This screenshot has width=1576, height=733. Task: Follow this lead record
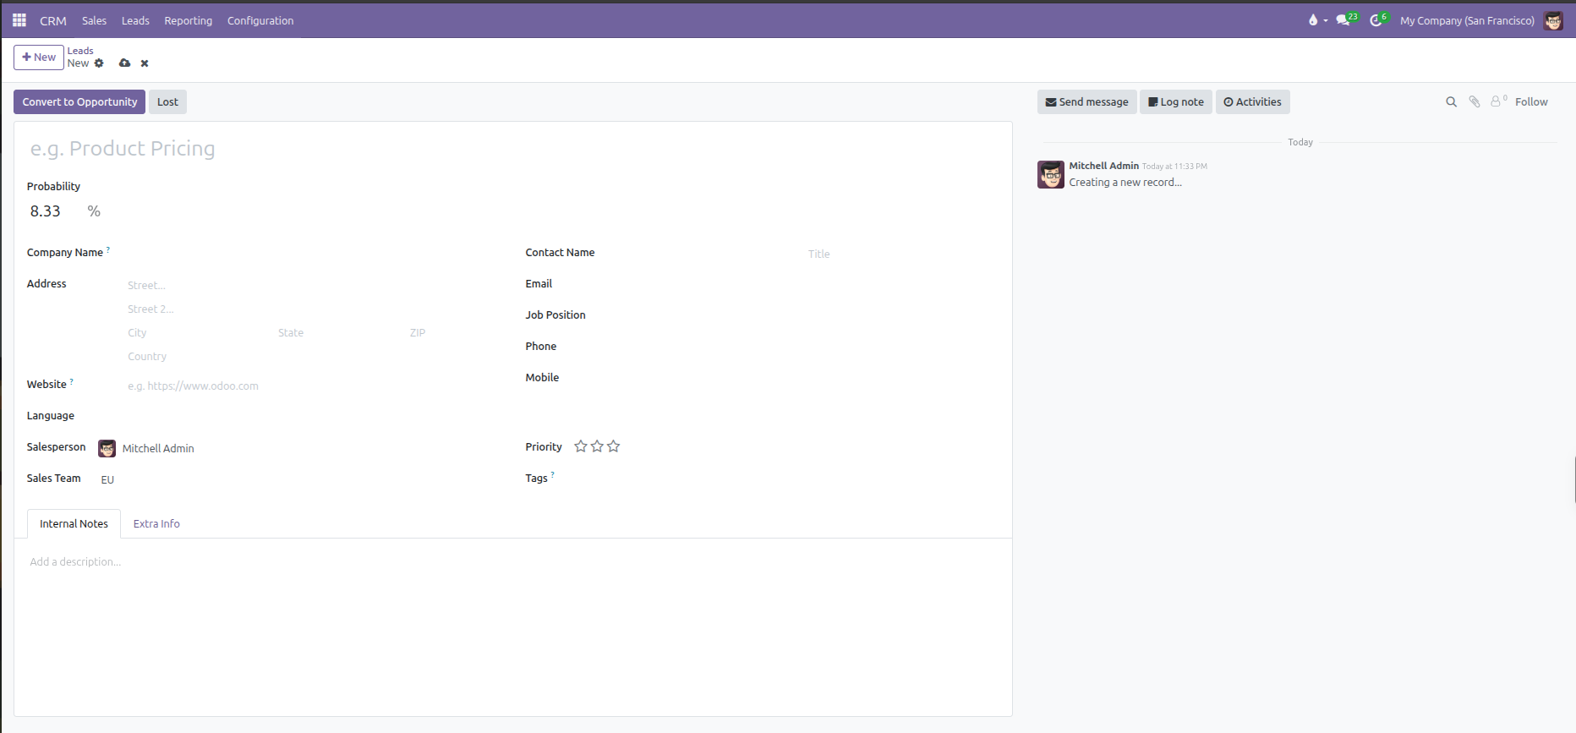pyautogui.click(x=1531, y=102)
